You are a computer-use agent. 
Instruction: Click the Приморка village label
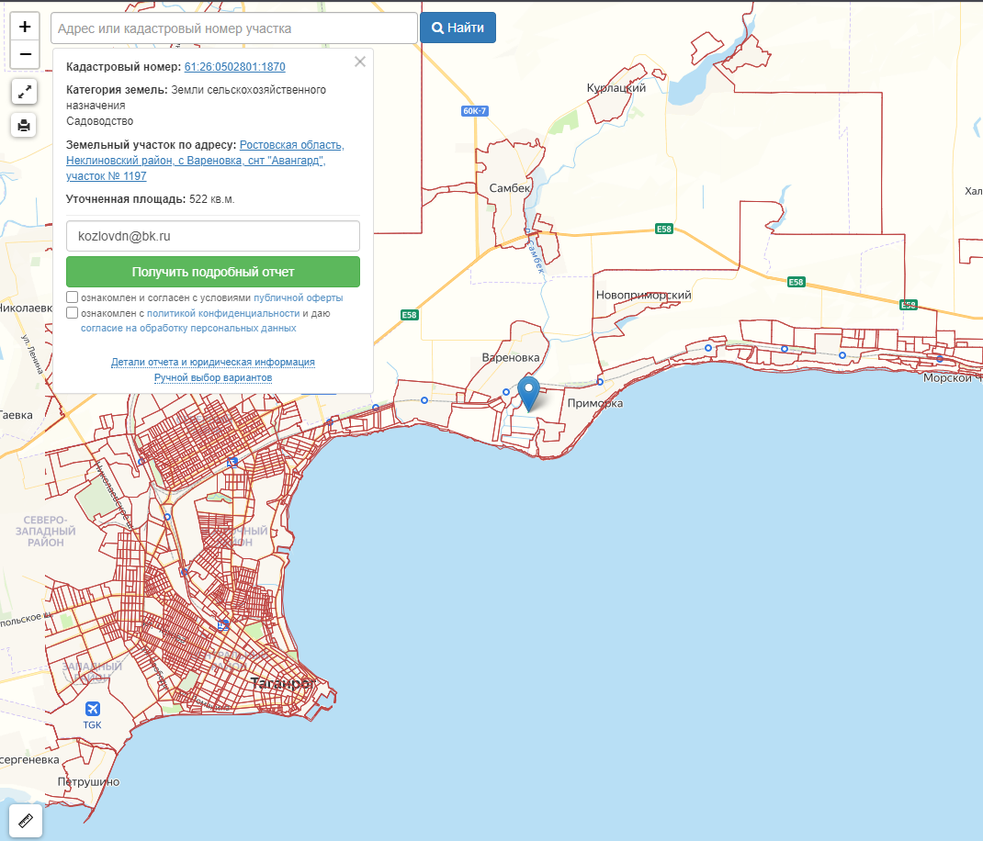coord(595,404)
